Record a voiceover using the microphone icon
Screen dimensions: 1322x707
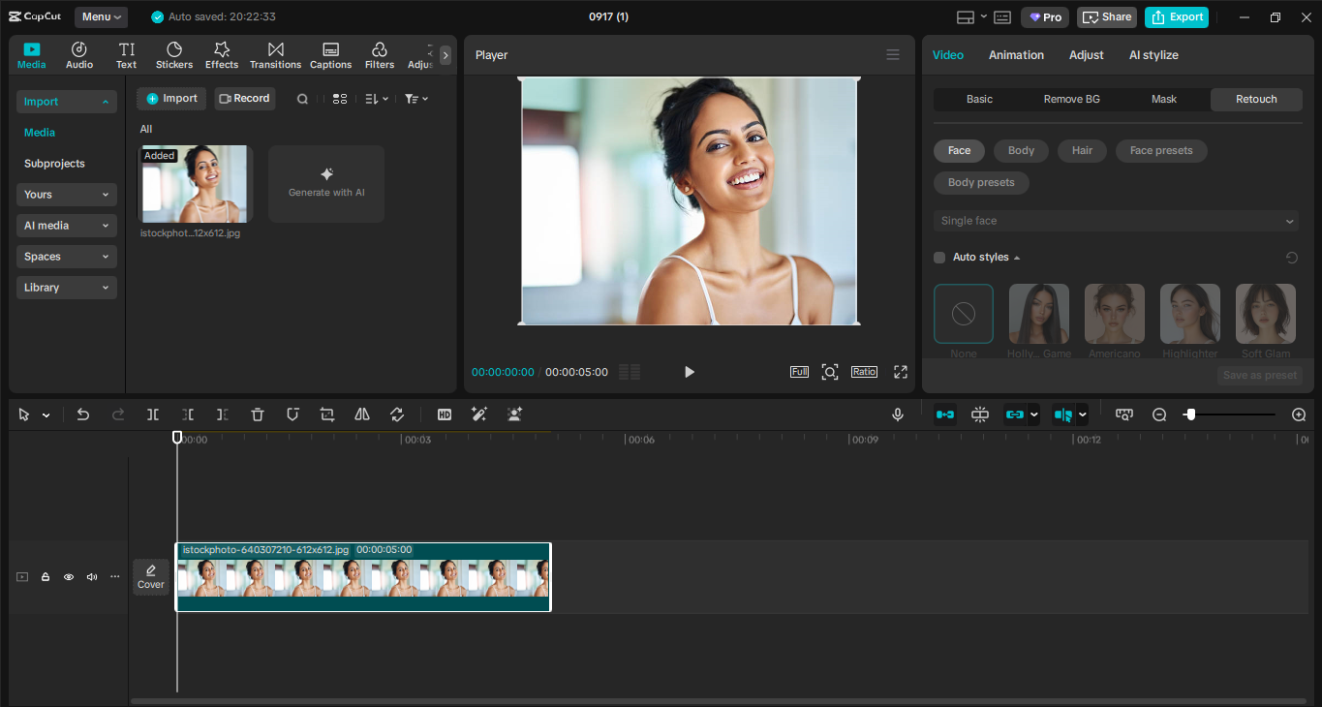pos(897,414)
